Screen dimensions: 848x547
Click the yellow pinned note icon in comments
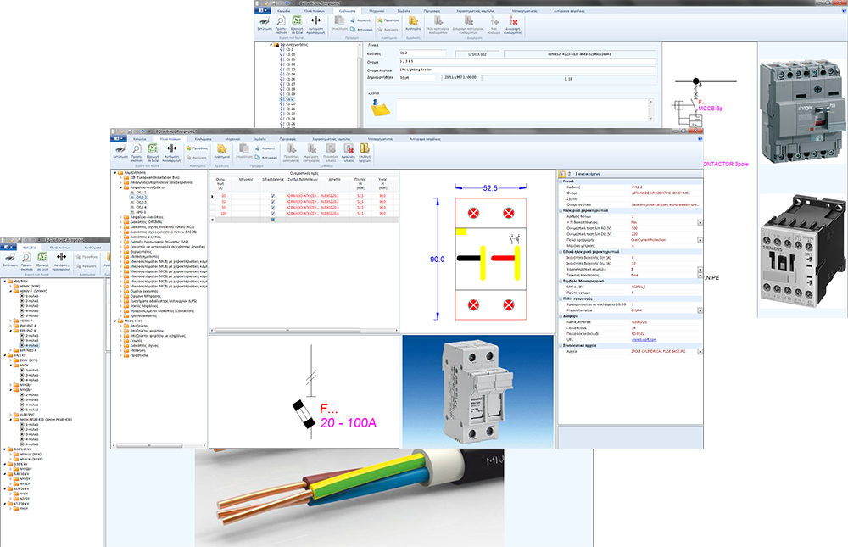382,108
